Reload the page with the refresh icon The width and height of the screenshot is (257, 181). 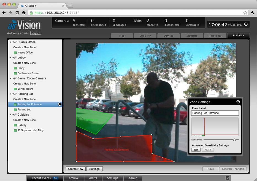click(17, 13)
